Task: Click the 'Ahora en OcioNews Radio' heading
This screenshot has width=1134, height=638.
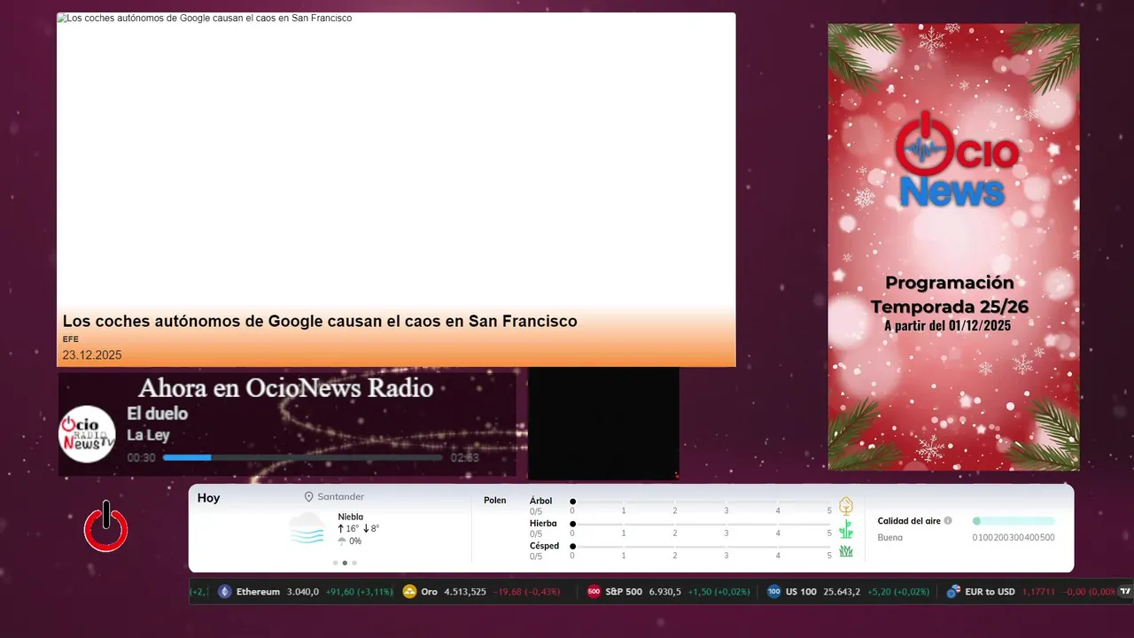Action: click(x=286, y=388)
